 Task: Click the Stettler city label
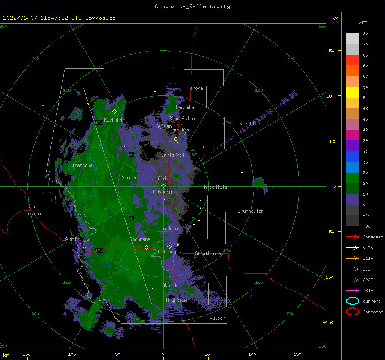coord(249,124)
